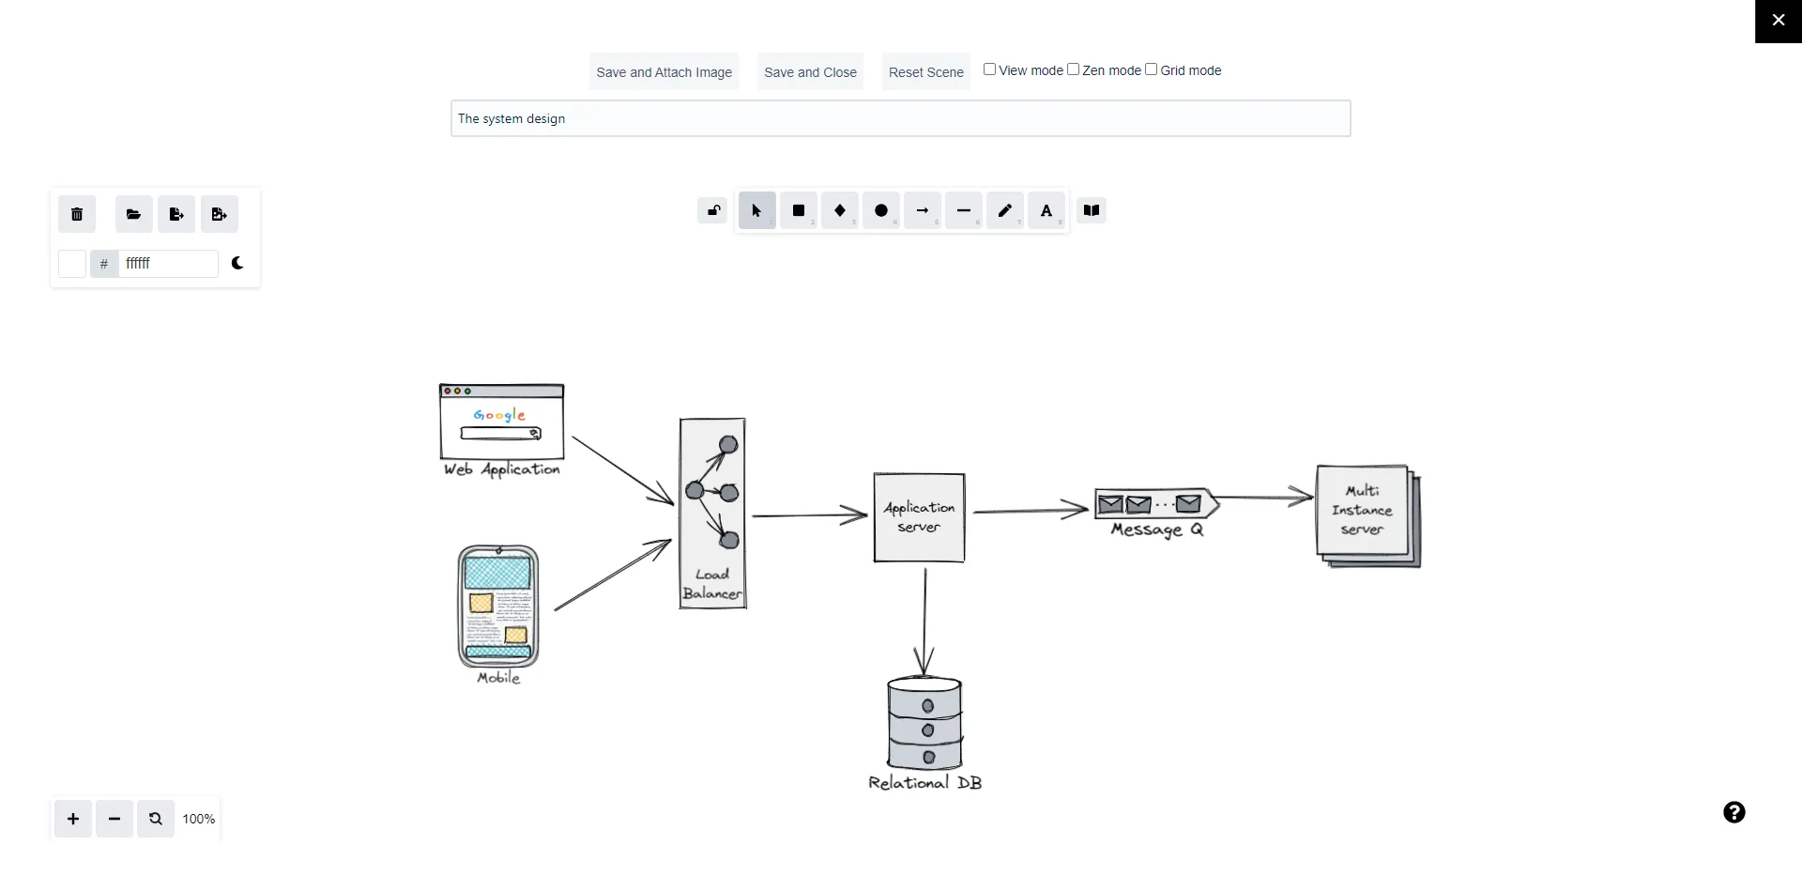Clear canvas with the trash icon
1802x891 pixels.
coord(77,214)
